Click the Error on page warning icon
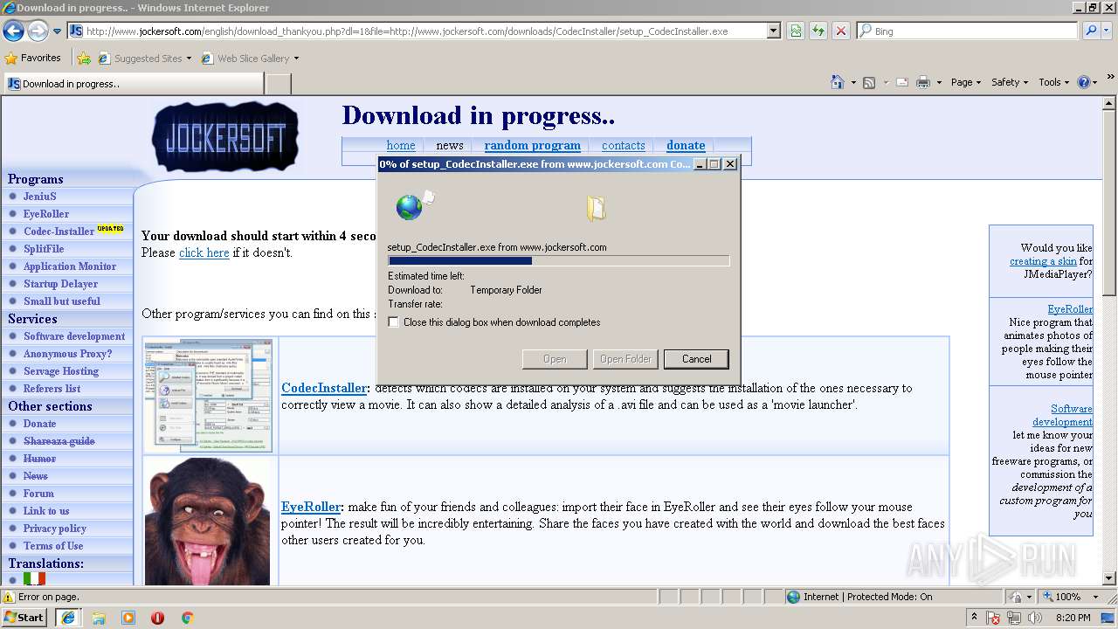 pos(9,598)
